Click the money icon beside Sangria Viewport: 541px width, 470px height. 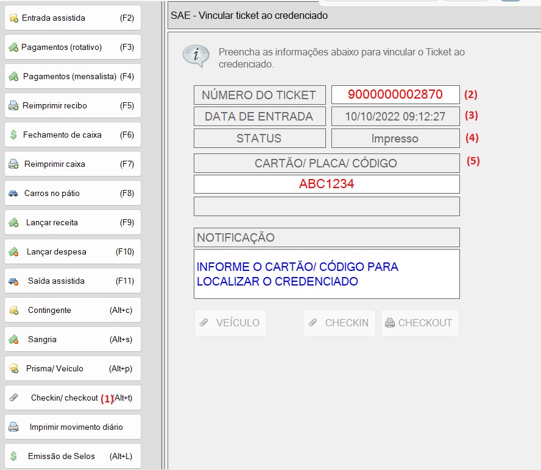click(x=13, y=340)
